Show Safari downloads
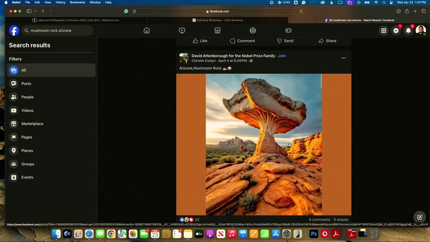 [398, 11]
